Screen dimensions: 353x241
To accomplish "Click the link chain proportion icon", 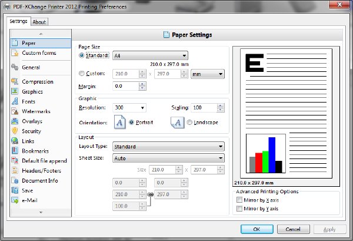I will coord(150,194).
